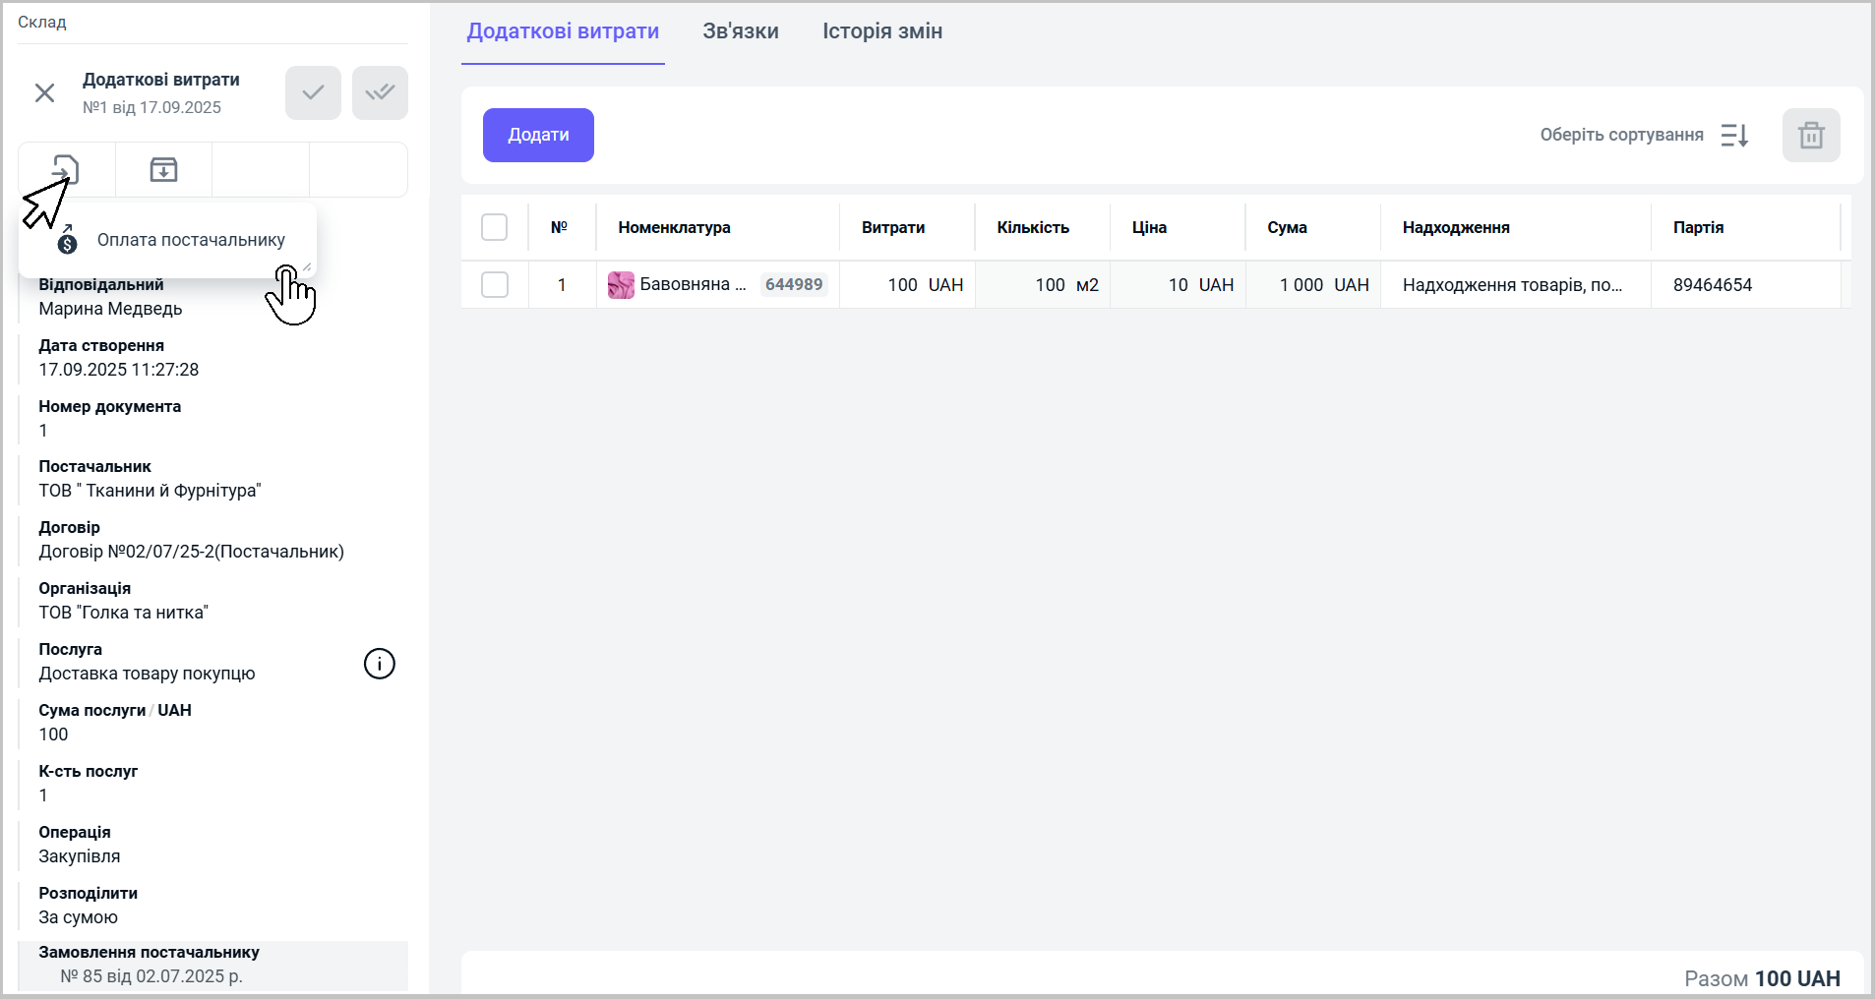The image size is (1875, 999).
Task: Switch to the Зв'язки tab
Action: coord(740,31)
